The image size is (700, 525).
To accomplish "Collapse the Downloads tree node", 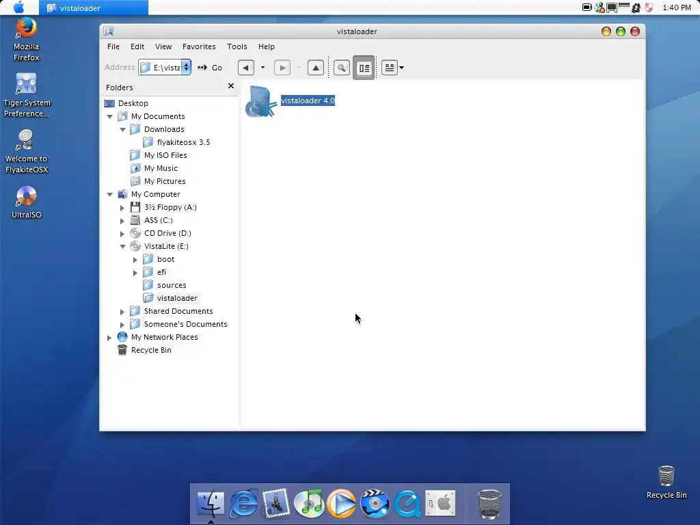I will coord(122,129).
